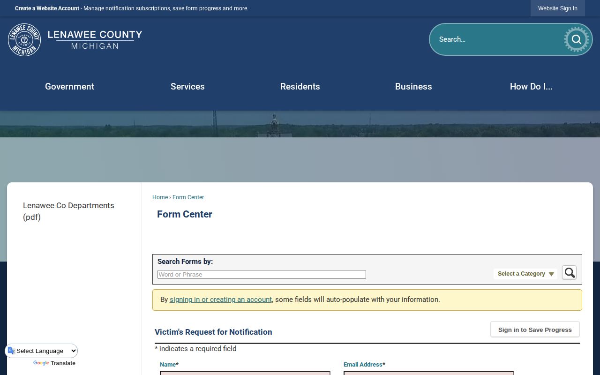Click the Victim's Request for Notification title
The image size is (600, 375).
[x=213, y=332]
